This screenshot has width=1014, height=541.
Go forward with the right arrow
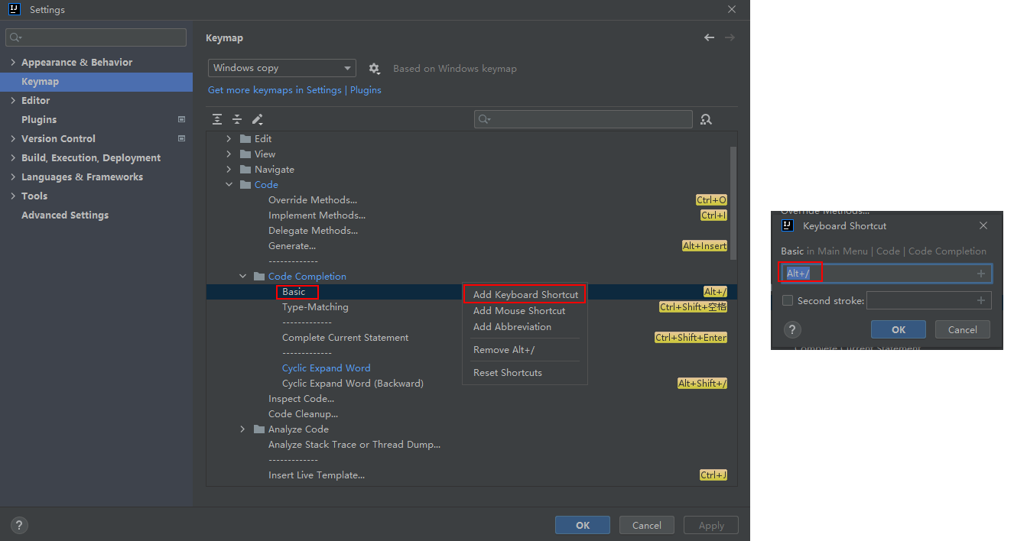tap(730, 37)
